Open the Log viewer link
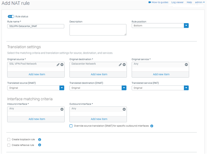This screenshot has width=207, height=154. (x=178, y=2)
